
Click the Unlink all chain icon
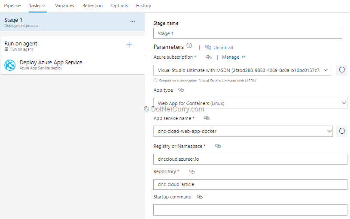(208, 47)
